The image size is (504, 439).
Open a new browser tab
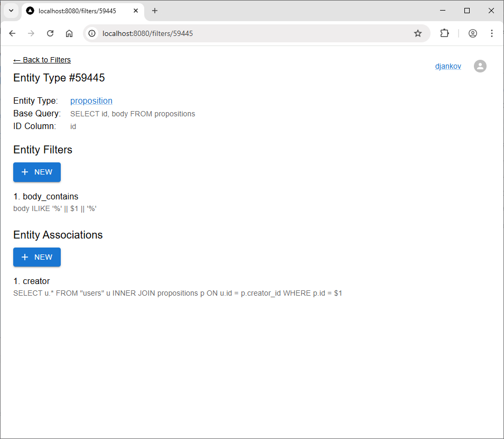point(155,11)
